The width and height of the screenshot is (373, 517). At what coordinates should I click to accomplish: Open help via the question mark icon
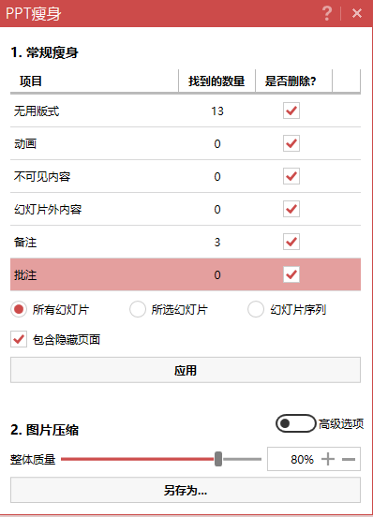tap(327, 13)
